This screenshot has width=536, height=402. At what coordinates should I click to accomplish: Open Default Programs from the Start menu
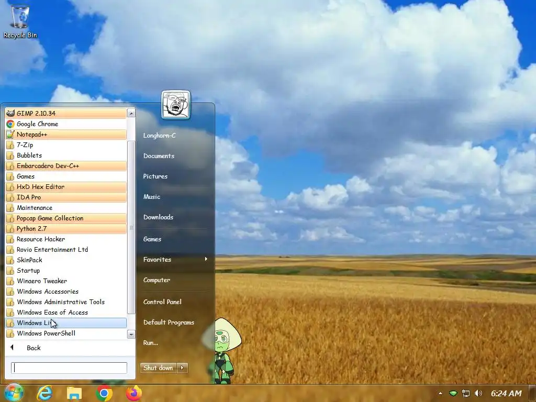(169, 322)
